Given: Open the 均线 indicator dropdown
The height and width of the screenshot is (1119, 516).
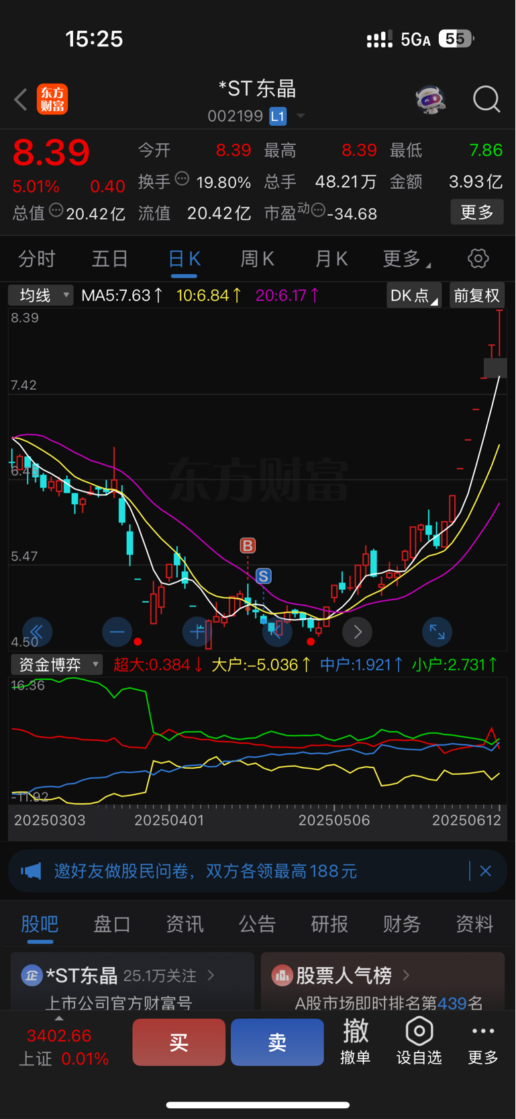Looking at the screenshot, I should click(x=40, y=295).
